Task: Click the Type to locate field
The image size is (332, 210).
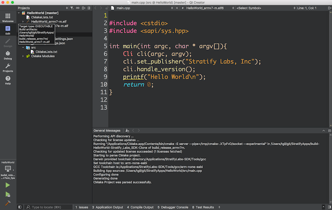Action: click(x=49, y=207)
